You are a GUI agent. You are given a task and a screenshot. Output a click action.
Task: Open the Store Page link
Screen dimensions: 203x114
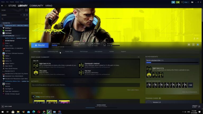37,51
